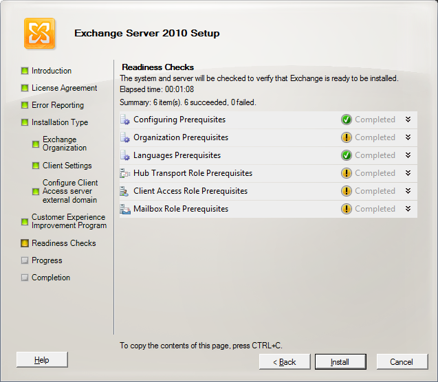Click the Exchange Server 2010 Setup title
The width and height of the screenshot is (438, 382).
coord(147,33)
